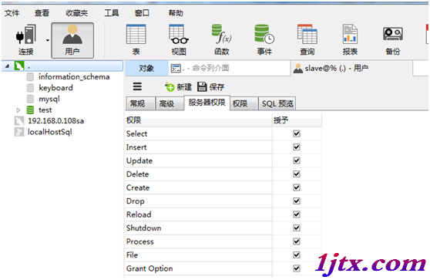This screenshot has height=280, width=430.
Task: Click the Save (保存) button
Action: [210, 87]
